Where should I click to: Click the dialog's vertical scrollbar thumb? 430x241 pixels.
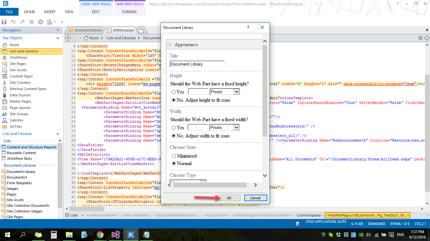(x=265, y=90)
